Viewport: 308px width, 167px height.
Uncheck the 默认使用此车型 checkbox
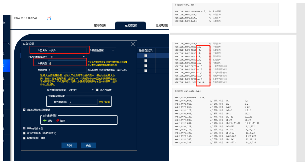(x=24, y=129)
